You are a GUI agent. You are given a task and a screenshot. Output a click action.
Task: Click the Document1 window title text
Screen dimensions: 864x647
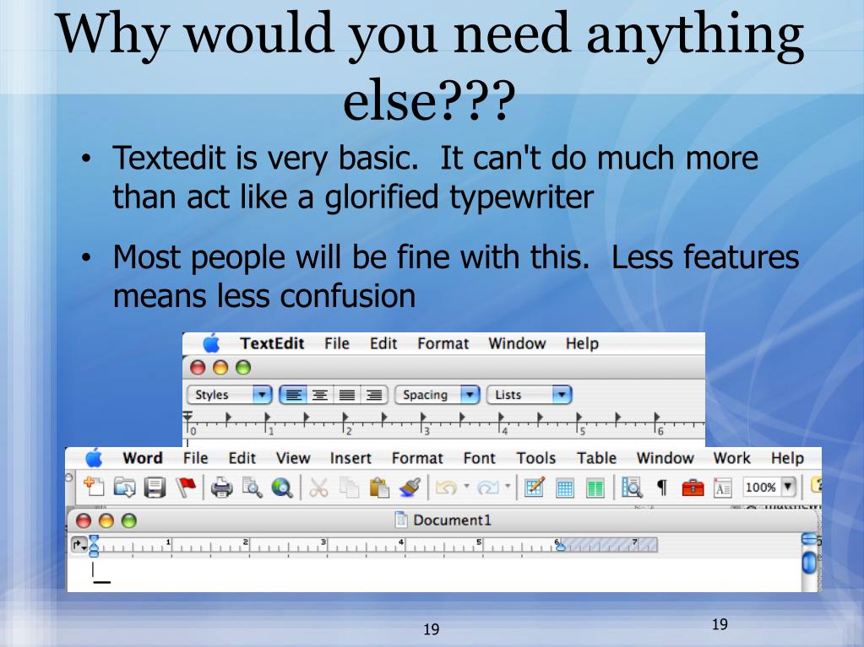pos(452,520)
